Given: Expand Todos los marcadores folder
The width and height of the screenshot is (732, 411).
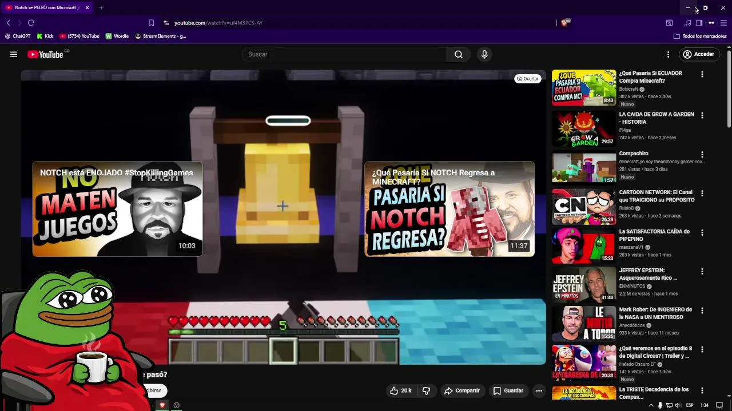Looking at the screenshot, I should click(x=700, y=36).
